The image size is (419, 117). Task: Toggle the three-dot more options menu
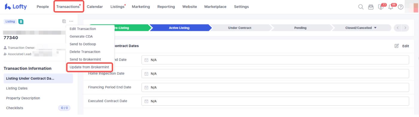pyautogui.click(x=71, y=21)
